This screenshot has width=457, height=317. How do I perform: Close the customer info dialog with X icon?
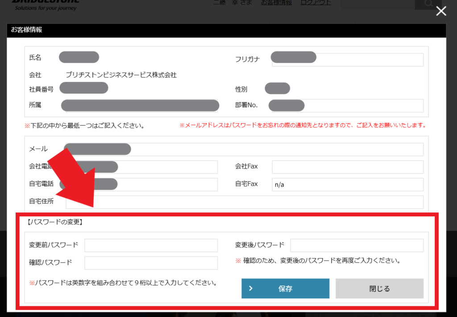tap(441, 12)
